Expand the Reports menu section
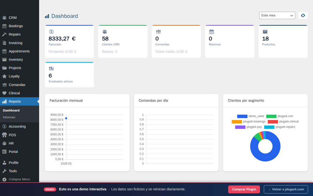The width and height of the screenshot is (313, 196). pyautogui.click(x=15, y=101)
